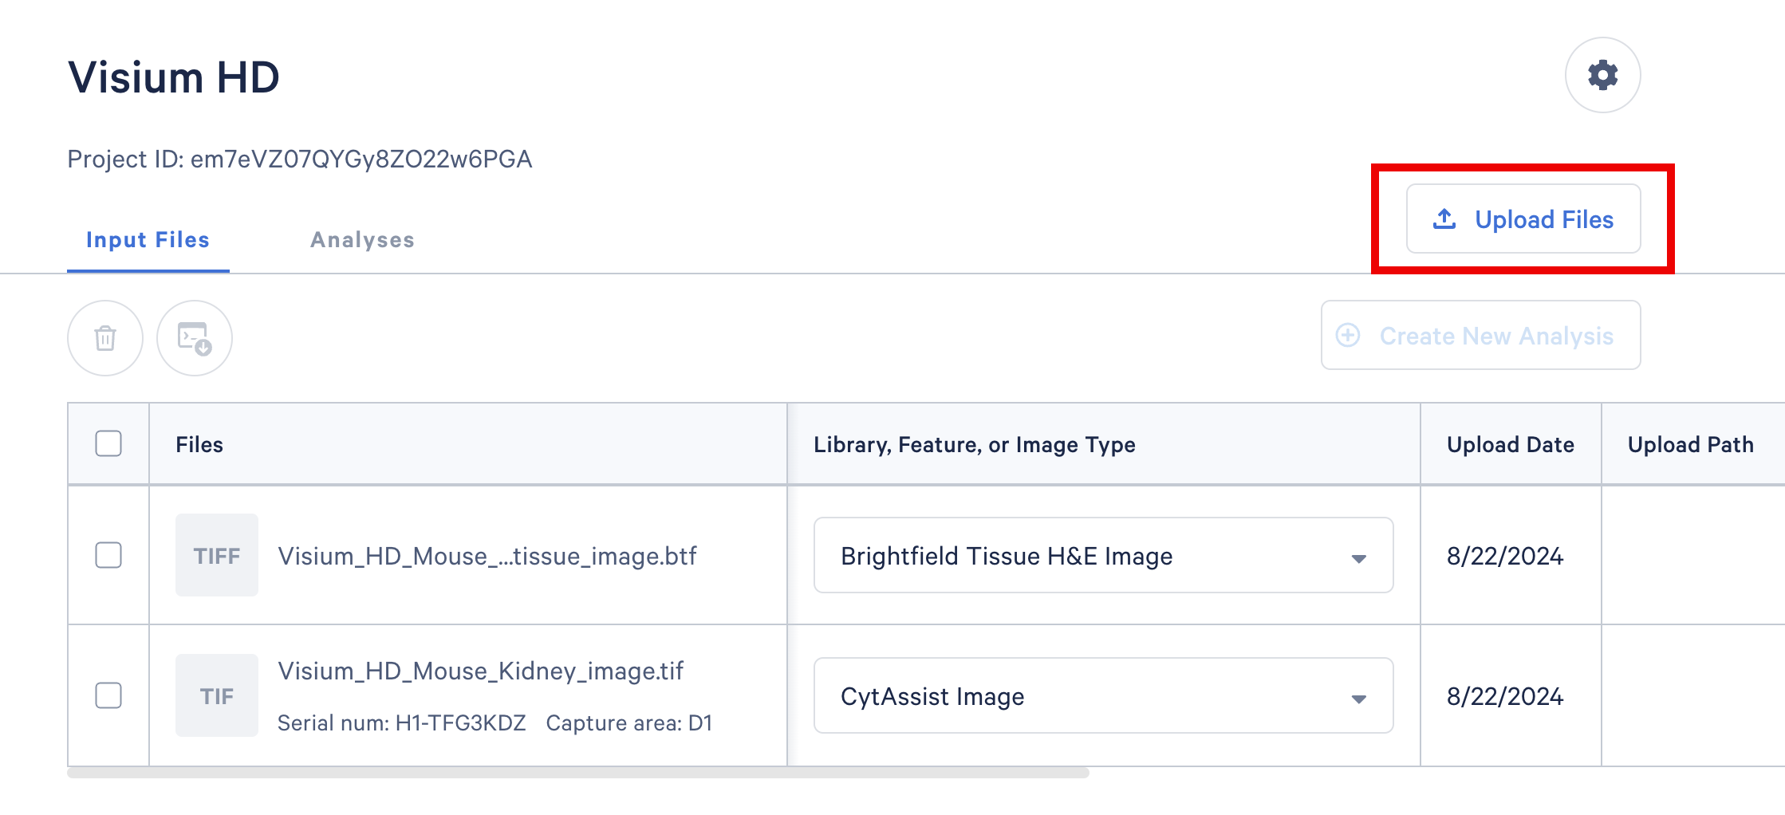Check the tissue_image.btf file checkbox

coord(108,555)
